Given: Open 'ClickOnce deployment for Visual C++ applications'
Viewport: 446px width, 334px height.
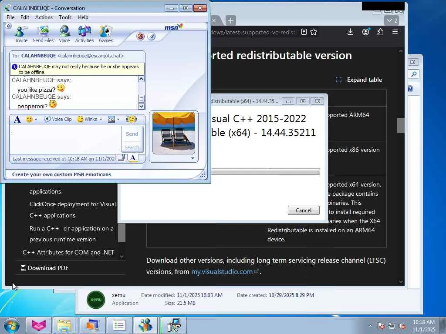Looking at the screenshot, I should (73, 210).
